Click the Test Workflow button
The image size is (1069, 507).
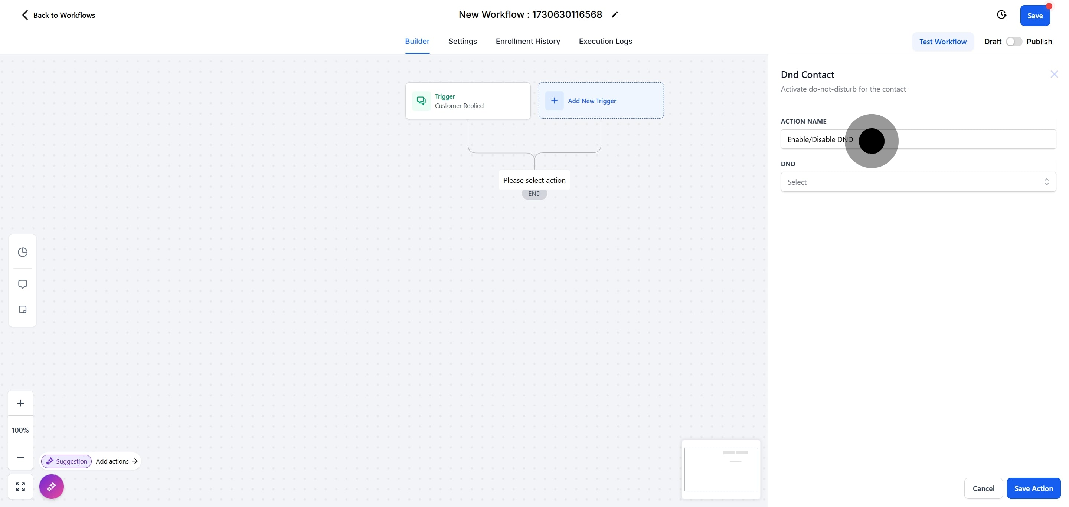(942, 42)
